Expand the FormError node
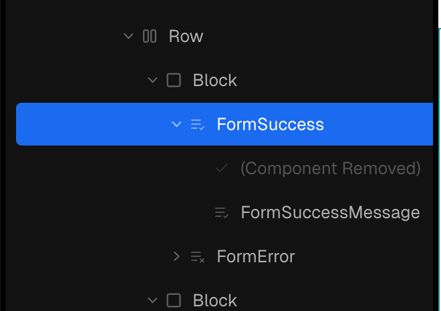 point(176,256)
